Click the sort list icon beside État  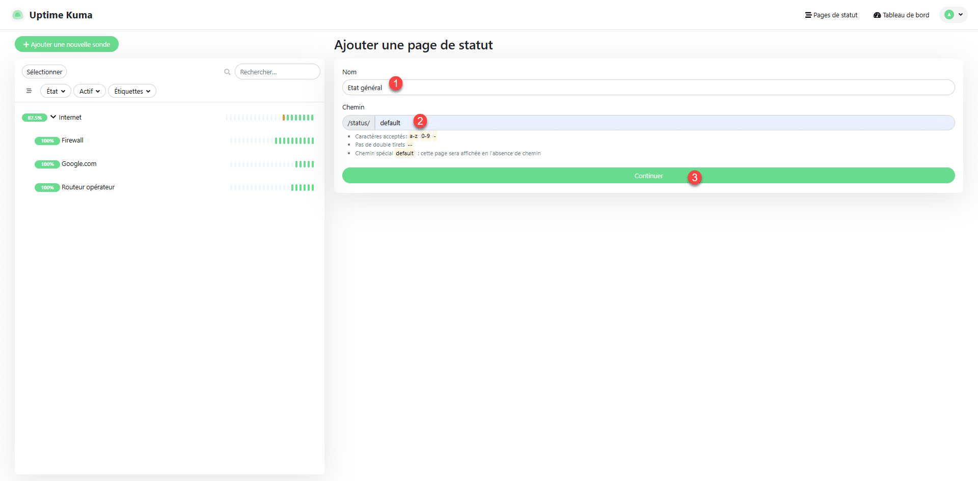(29, 91)
